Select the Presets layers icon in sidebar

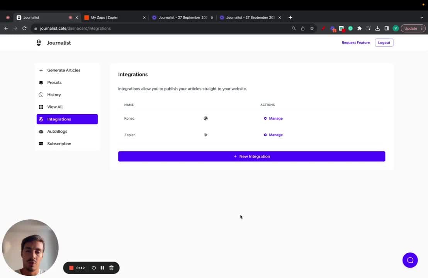point(41,82)
